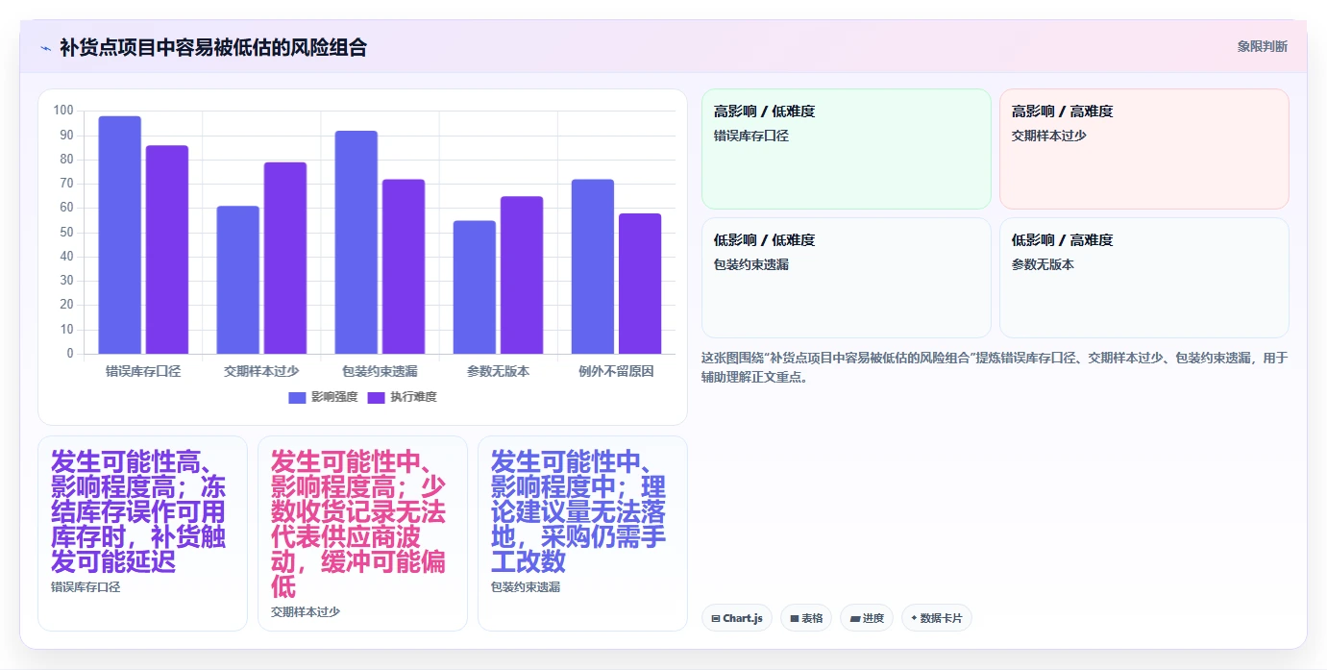Click the 象限判断 label in header
1327x670 pixels.
coord(1262,47)
